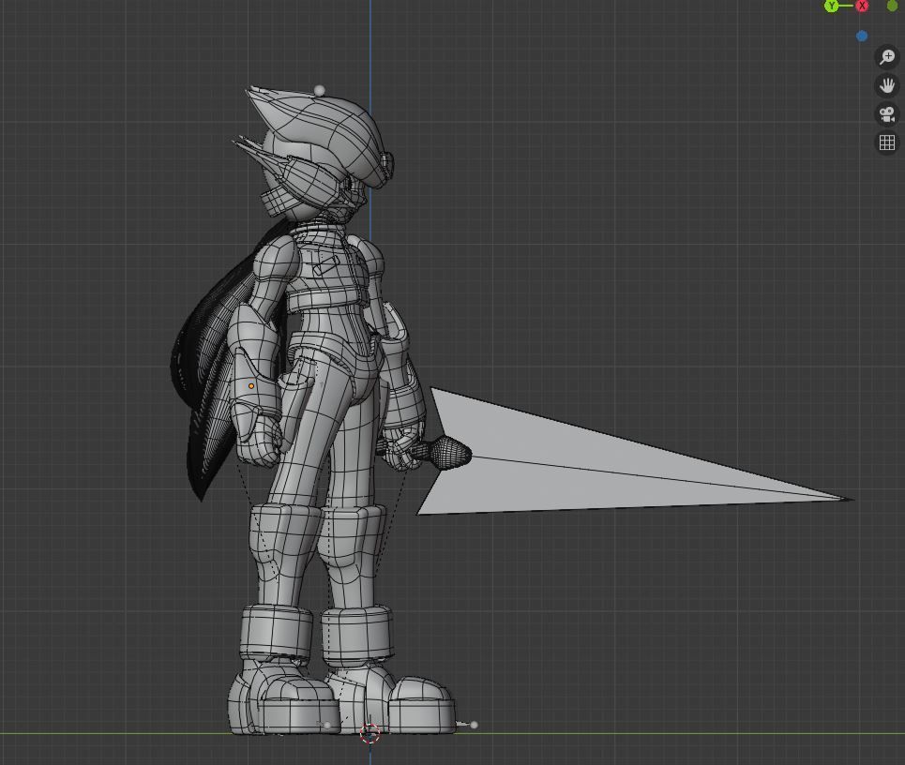Click the blue Z axis gizmo dot
Screen dimensions: 905x765
pos(862,37)
